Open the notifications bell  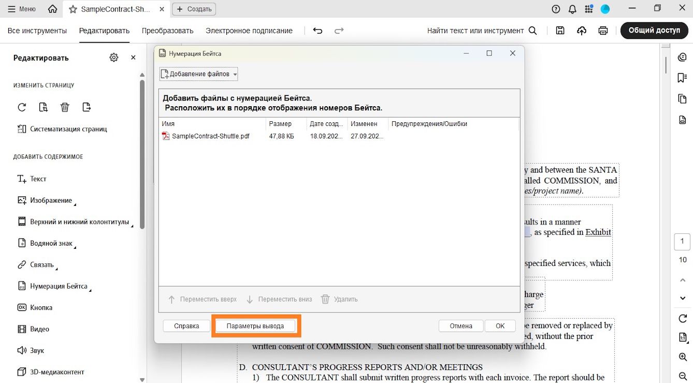point(572,9)
